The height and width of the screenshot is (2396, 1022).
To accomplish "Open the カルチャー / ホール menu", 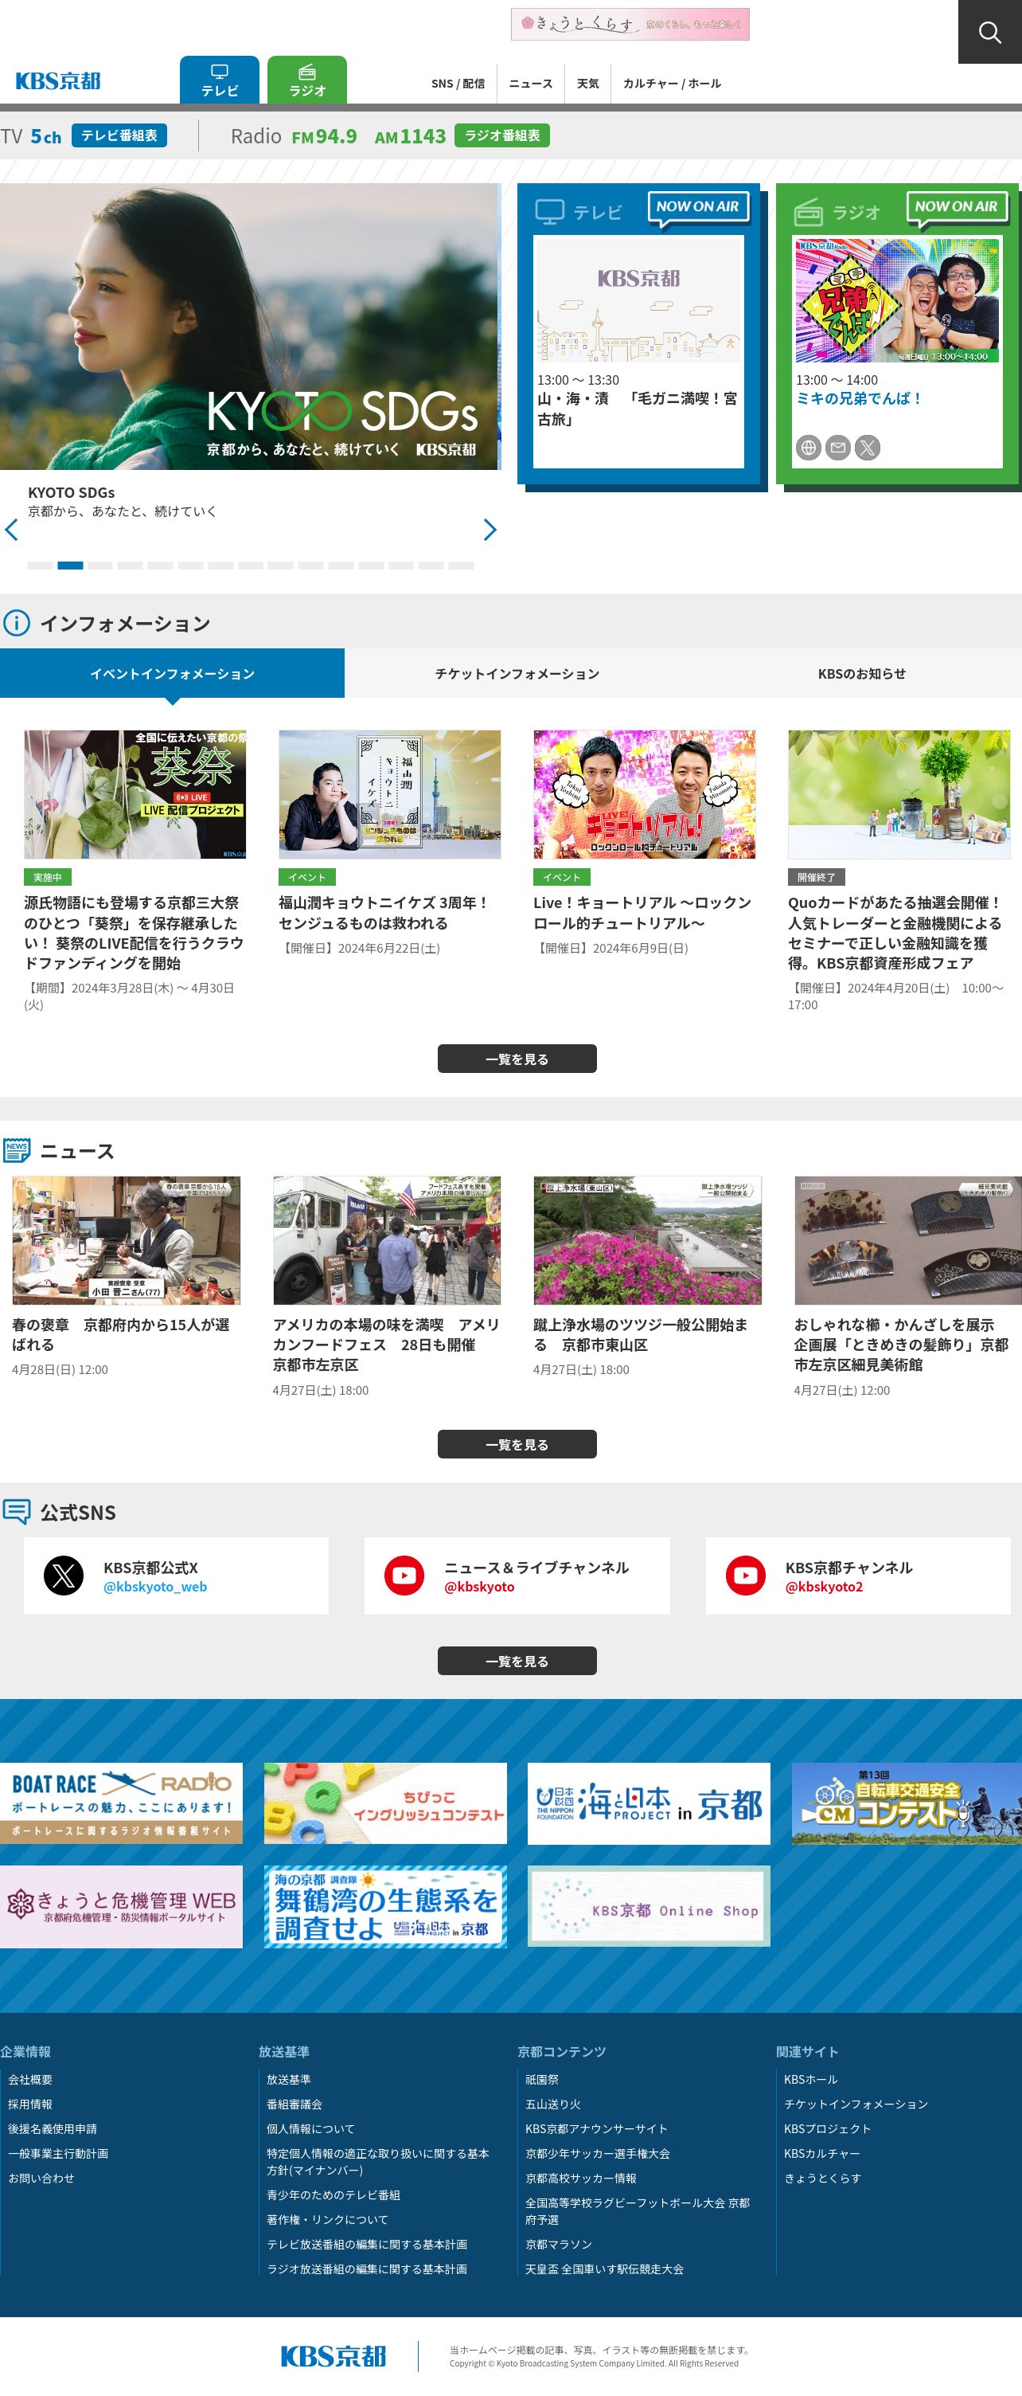I will click(x=672, y=84).
